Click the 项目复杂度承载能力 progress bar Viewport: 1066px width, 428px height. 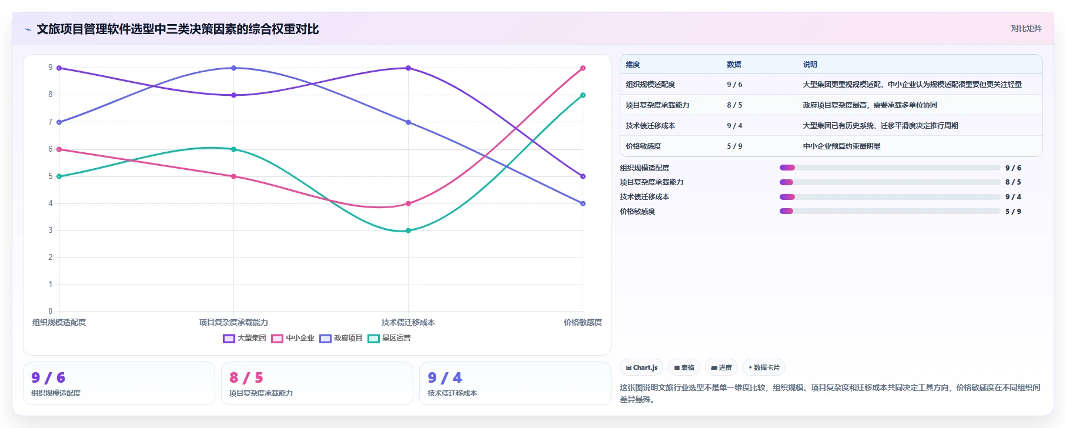pyautogui.click(x=890, y=182)
